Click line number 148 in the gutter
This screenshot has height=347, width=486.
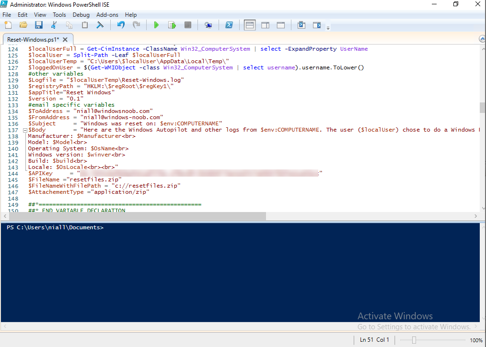pos(13,199)
